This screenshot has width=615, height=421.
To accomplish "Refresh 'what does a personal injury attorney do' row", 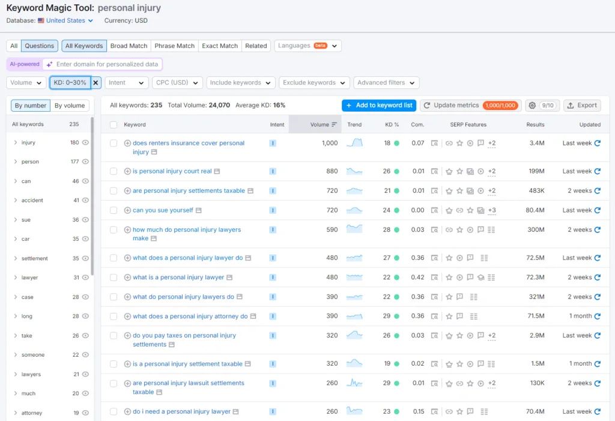I will point(598,317).
